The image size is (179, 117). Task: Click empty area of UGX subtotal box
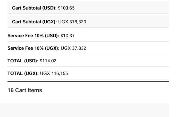coord(127,21)
